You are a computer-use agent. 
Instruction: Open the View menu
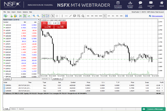coord(9,12)
